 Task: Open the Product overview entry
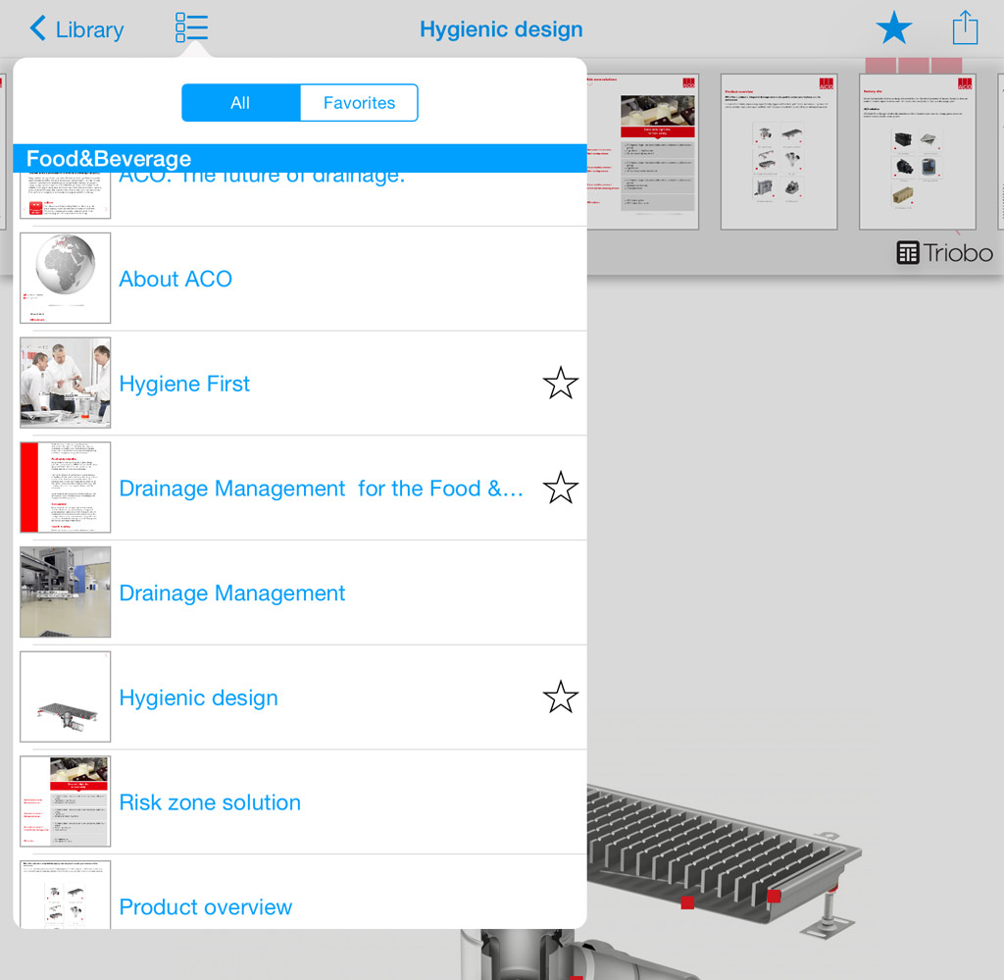[x=205, y=906]
